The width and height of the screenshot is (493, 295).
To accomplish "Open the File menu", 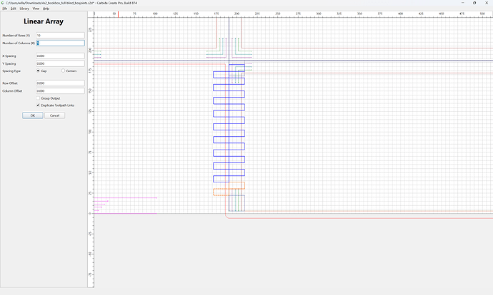I will [x=5, y=9].
